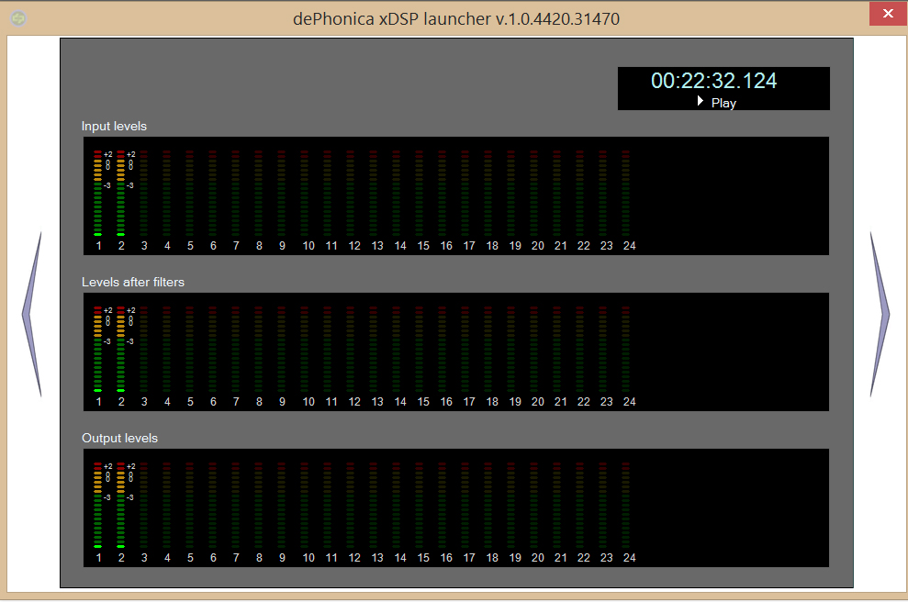Click channel number 10 under Levels after filters
The width and height of the screenshot is (908, 602).
point(308,402)
